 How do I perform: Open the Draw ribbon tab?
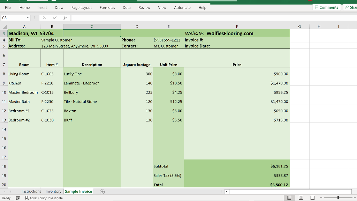[x=59, y=8]
